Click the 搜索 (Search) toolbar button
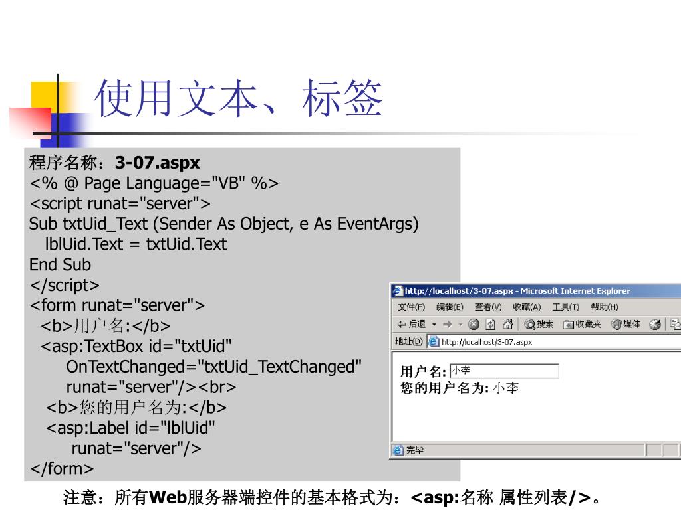The width and height of the screenshot is (681, 510). pos(539,324)
